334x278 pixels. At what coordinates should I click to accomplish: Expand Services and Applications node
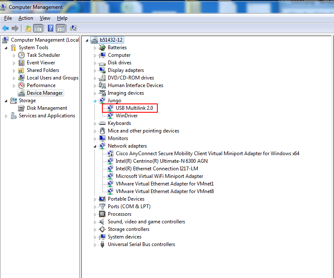tap(6, 116)
